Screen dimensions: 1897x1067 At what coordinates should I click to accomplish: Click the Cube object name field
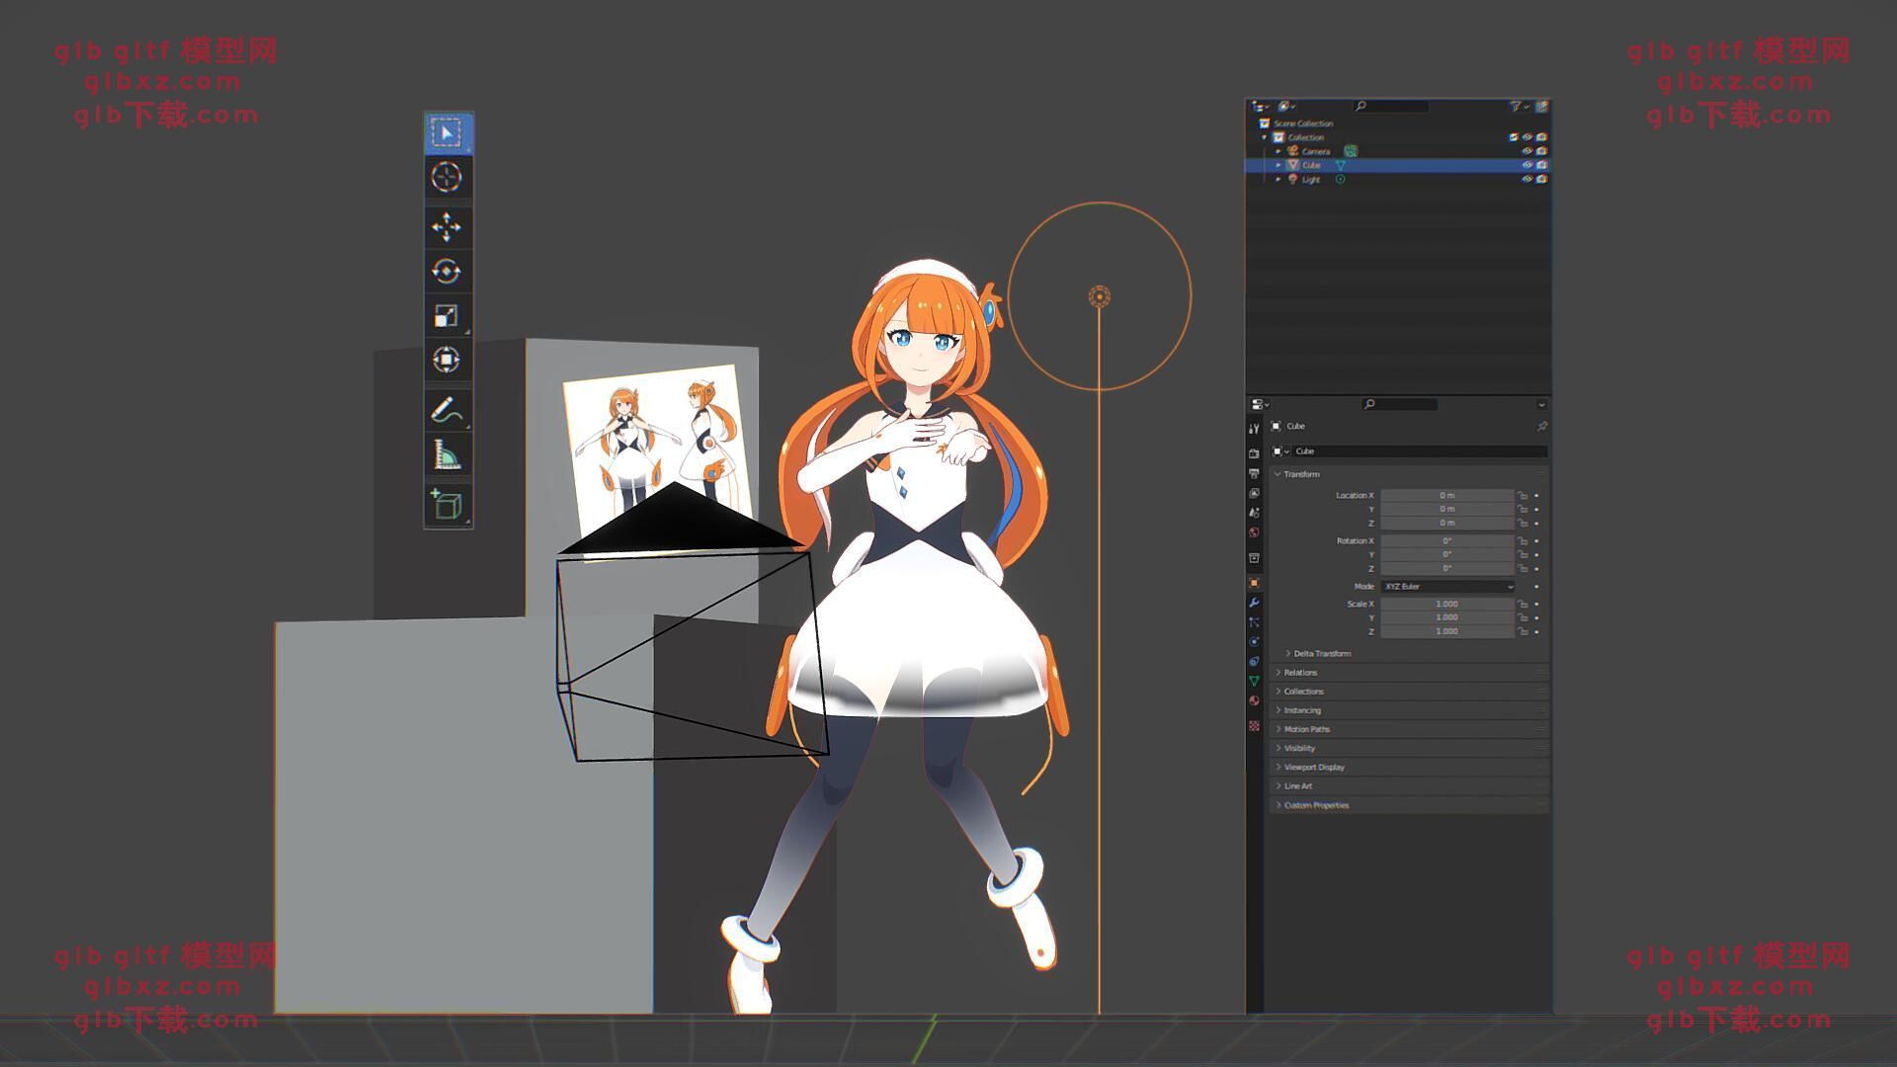pos(1419,451)
